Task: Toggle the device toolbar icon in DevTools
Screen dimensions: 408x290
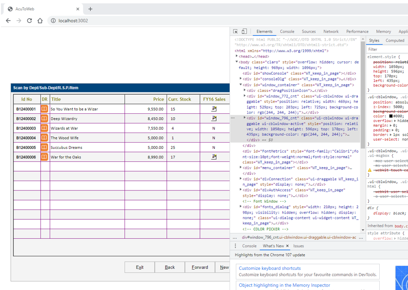Action: (244, 32)
